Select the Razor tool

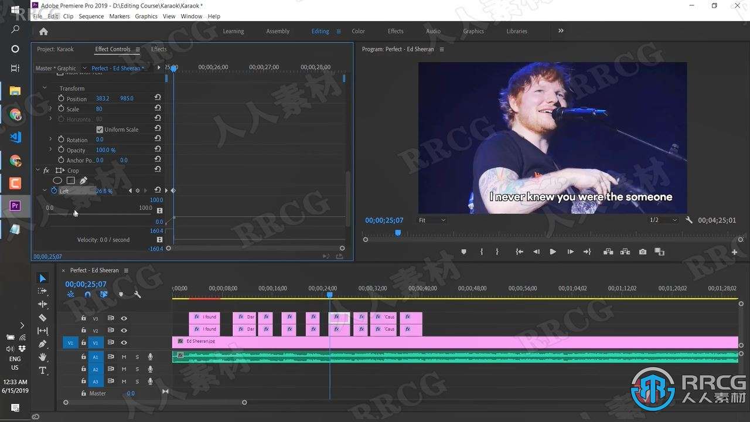pos(43,318)
